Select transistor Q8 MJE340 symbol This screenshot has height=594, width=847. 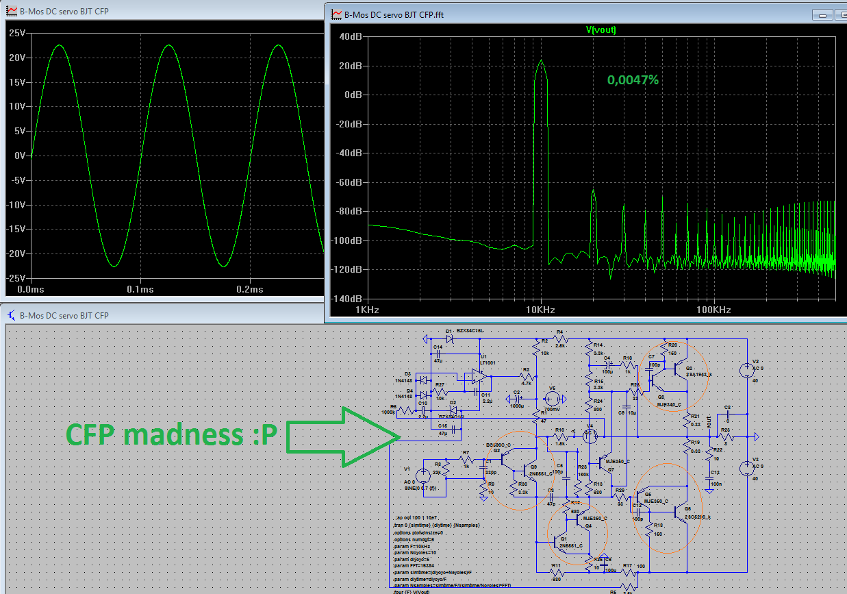[x=658, y=380]
